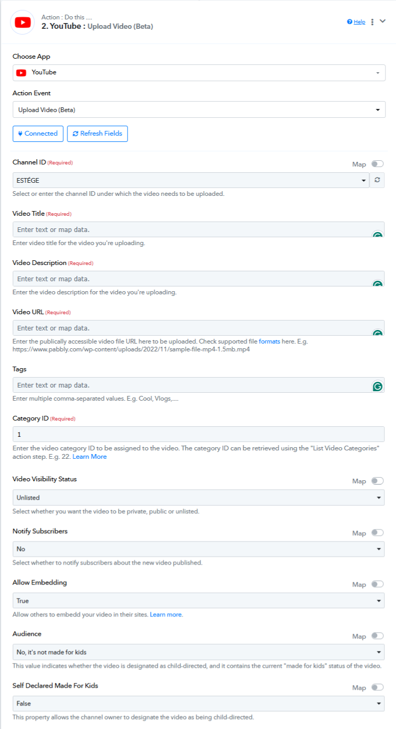
Task: Expand the Channel ID dropdown showing ESTÉGE
Action: click(191, 180)
